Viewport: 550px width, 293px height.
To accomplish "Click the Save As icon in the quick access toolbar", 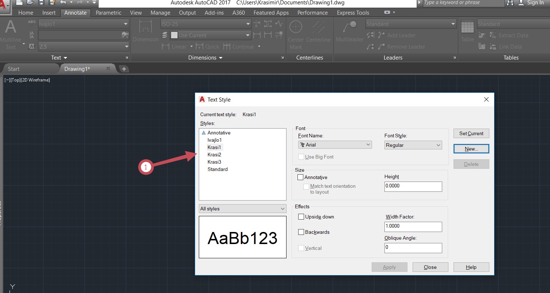I will coord(52,3).
